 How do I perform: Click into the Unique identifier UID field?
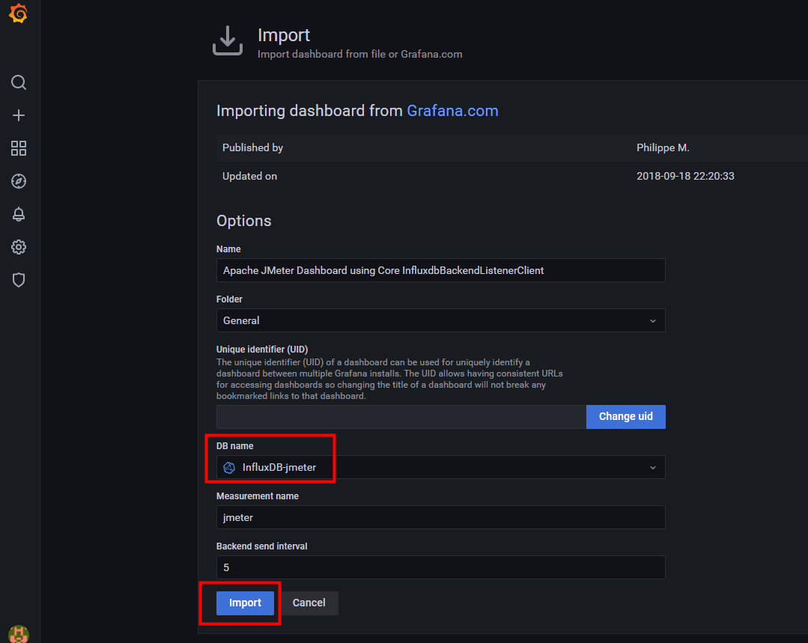tap(401, 417)
